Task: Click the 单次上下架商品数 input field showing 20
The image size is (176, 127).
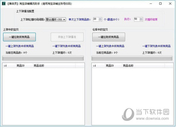Action: click(96, 19)
